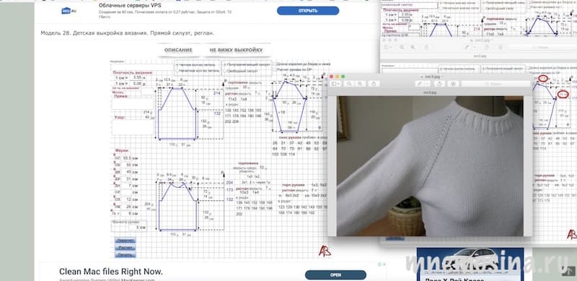Viewport: 577px width, 281px height.
Task: Click the Расчет button below measurements
Action: [x=125, y=248]
